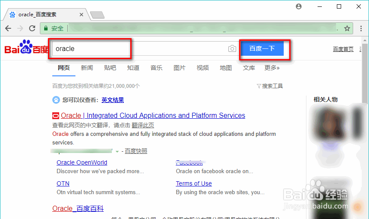Minimize the Chrome window
Image resolution: width=369 pixels, height=219 pixels.
pos(320,6)
